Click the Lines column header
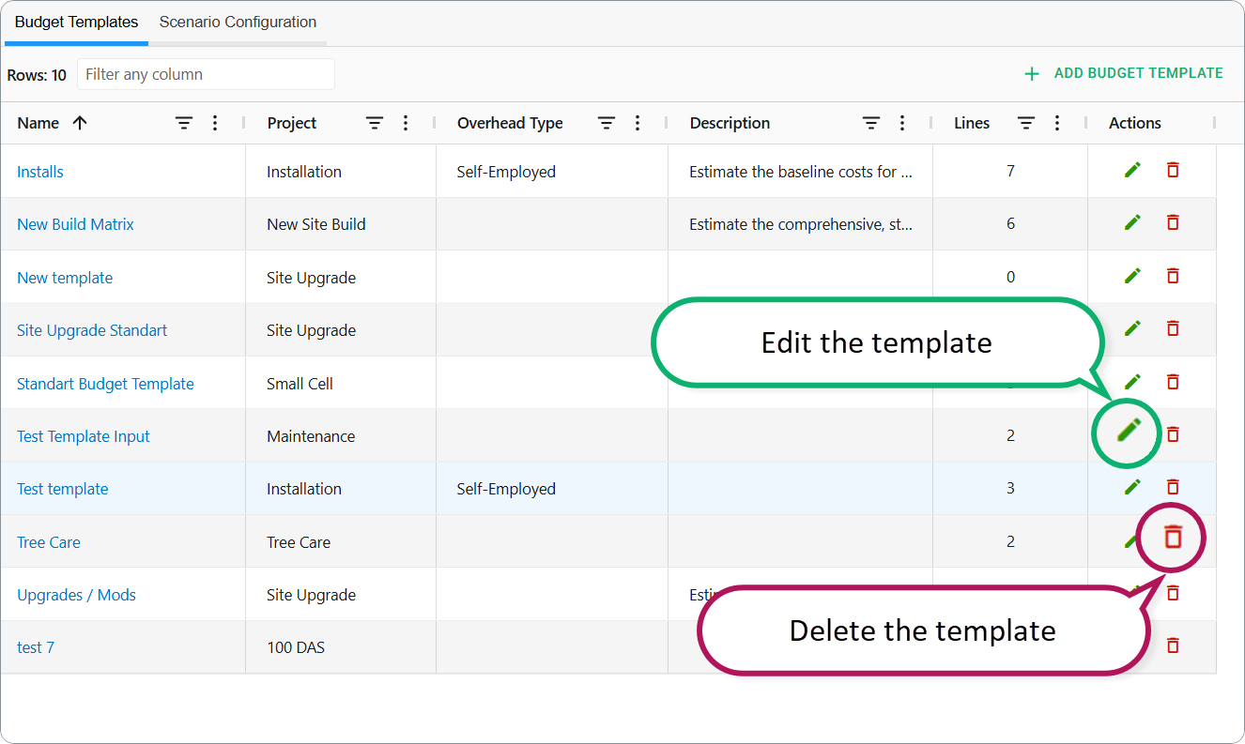 coord(972,123)
